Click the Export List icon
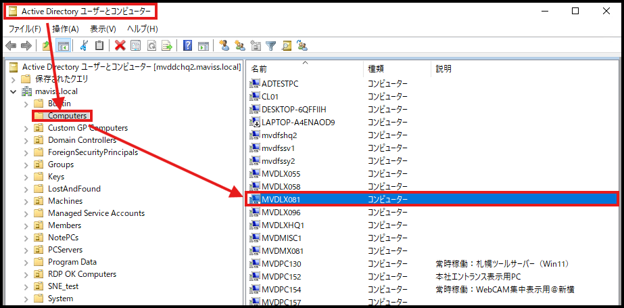 [x=166, y=46]
